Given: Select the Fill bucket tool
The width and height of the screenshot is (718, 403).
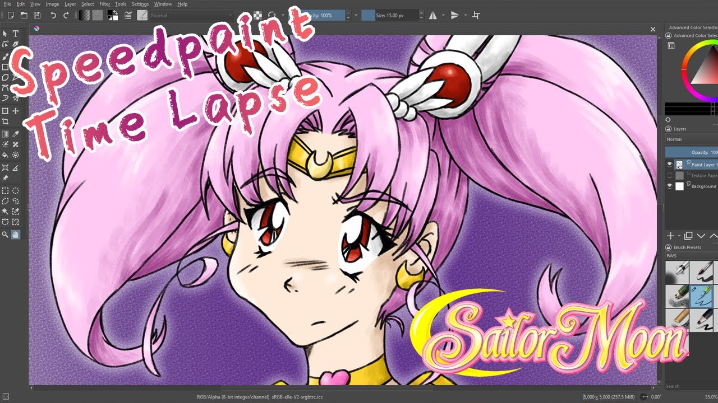Looking at the screenshot, I should tap(5, 155).
